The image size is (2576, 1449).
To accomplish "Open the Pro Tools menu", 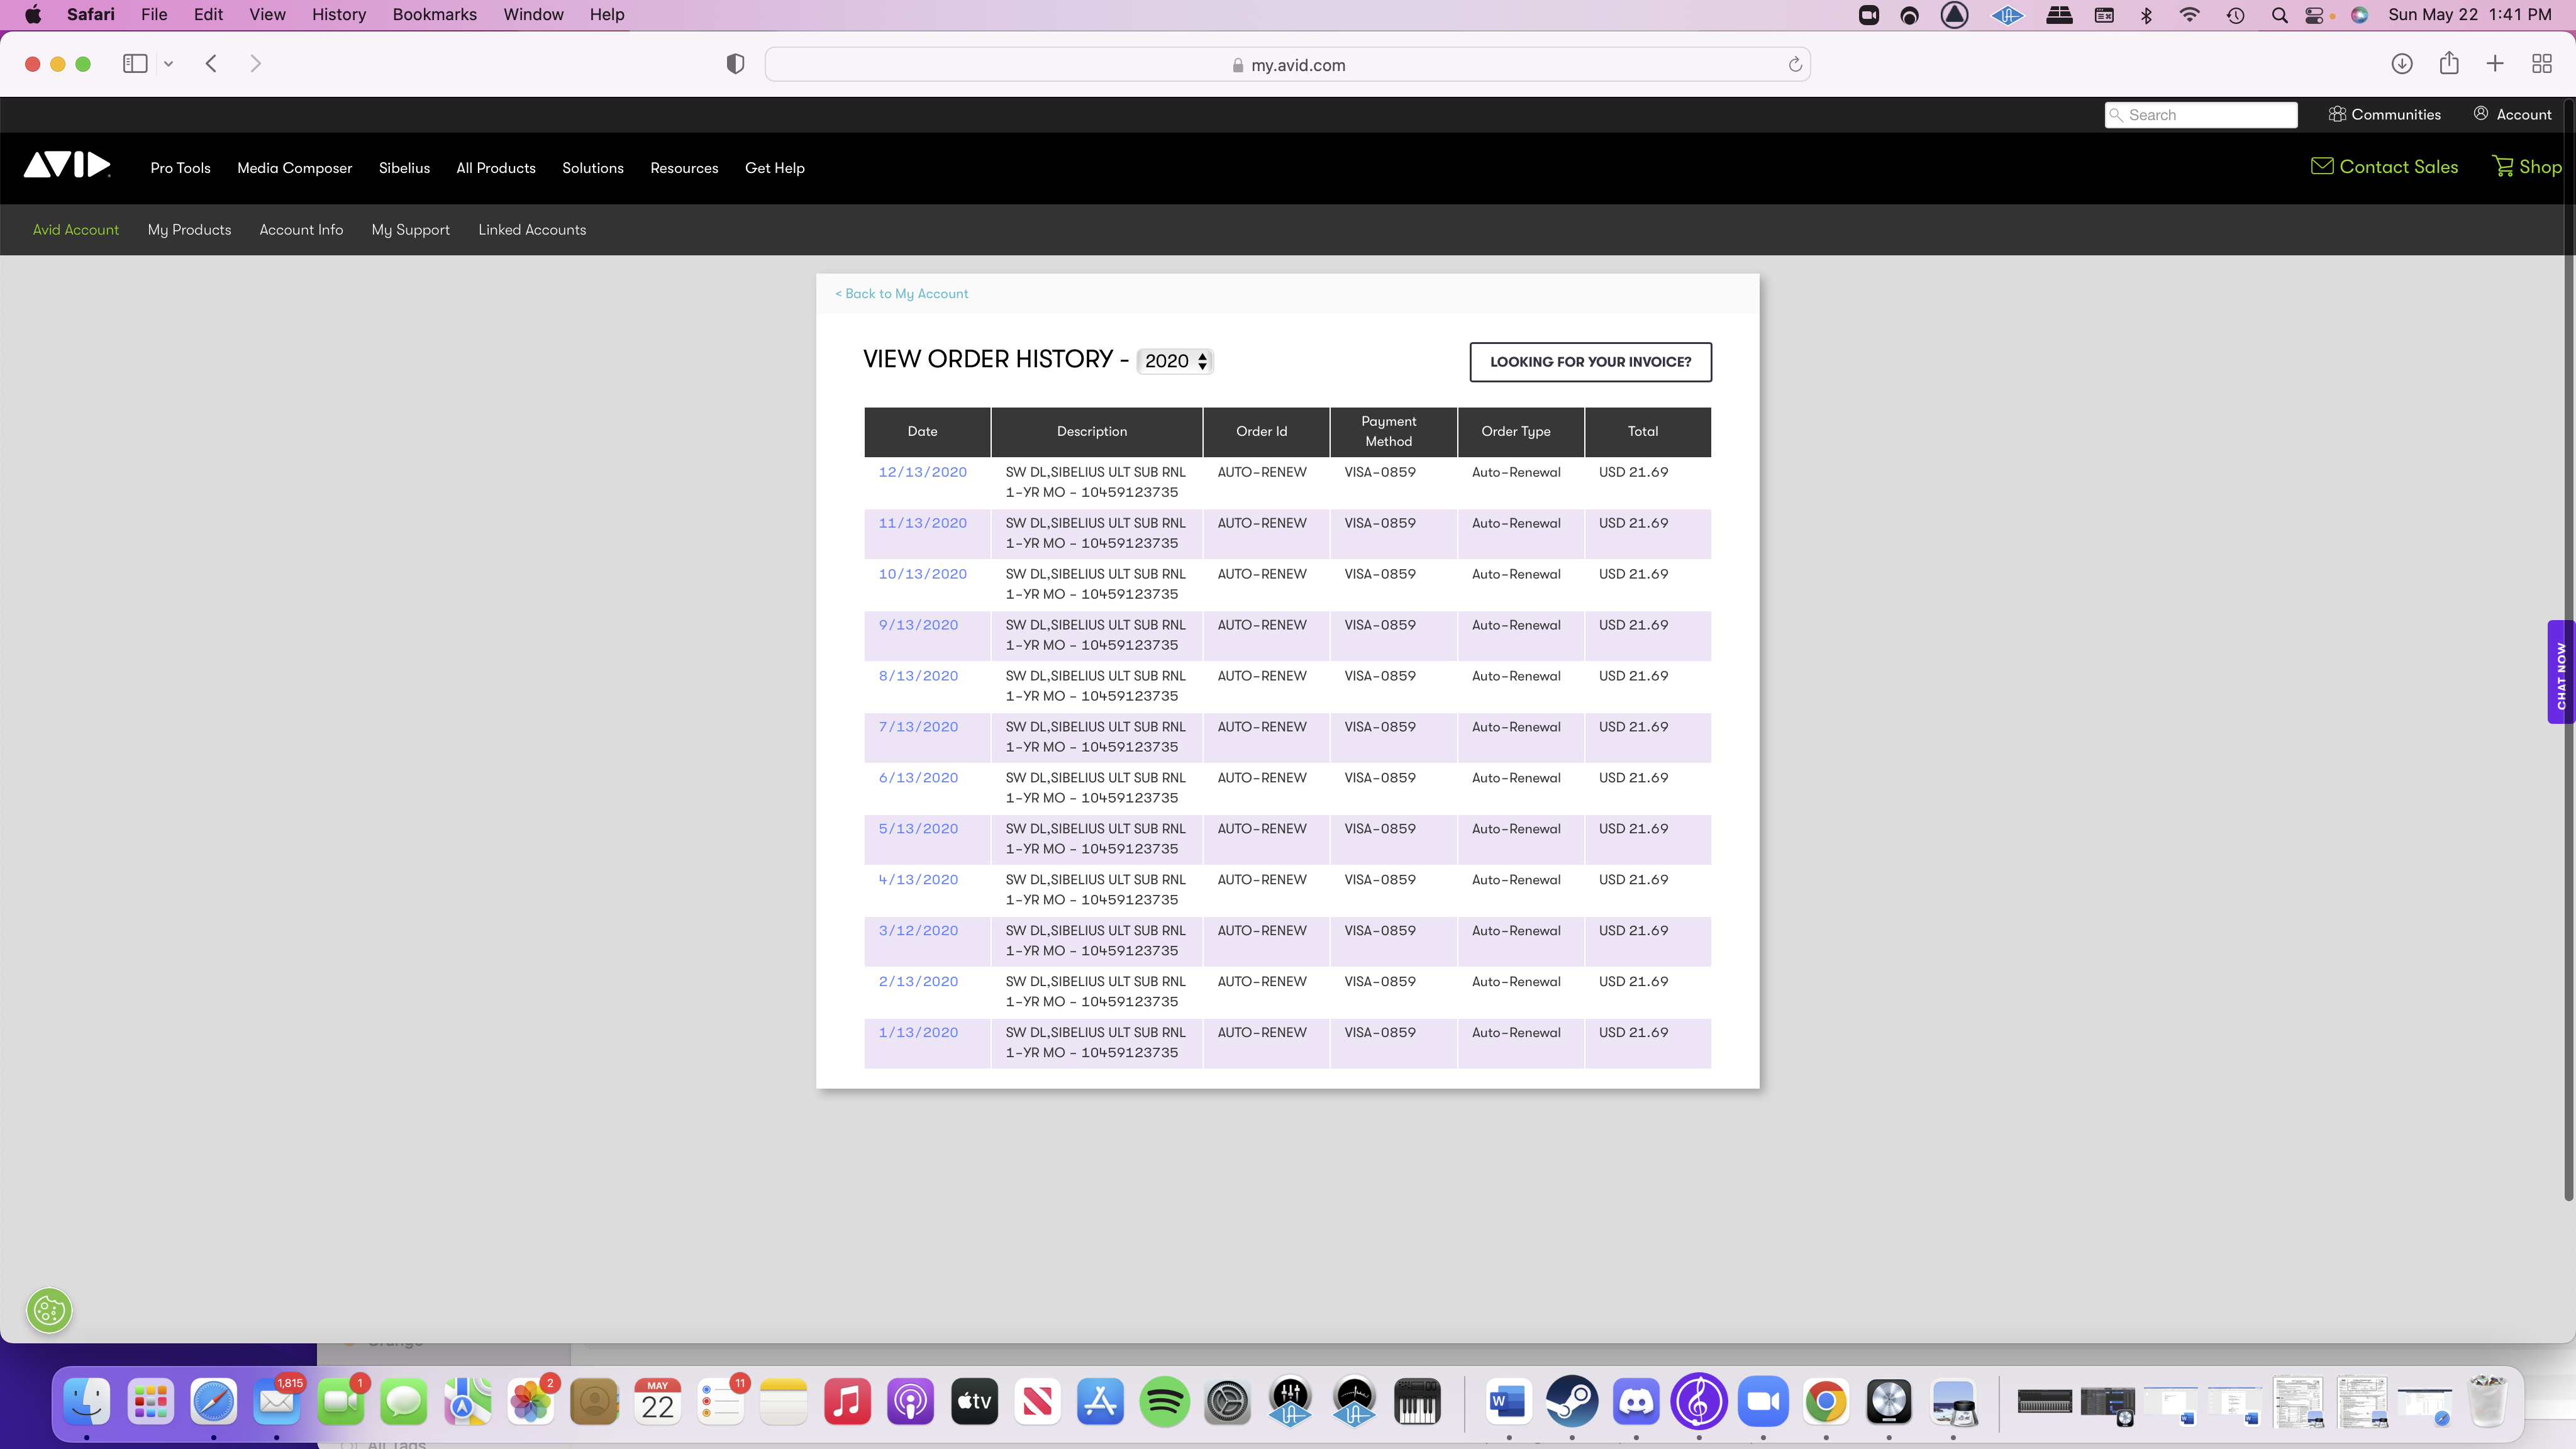I will (x=180, y=168).
